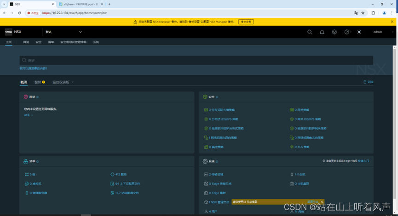
Task: Click icon beside 0 恶意软件防护网关策略
Action: pyautogui.click(x=292, y=129)
